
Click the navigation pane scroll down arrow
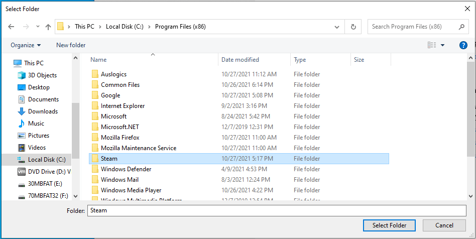coord(76,196)
